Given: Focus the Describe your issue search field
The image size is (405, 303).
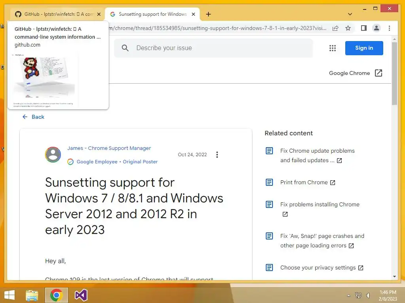Looking at the screenshot, I should pyautogui.click(x=213, y=48).
